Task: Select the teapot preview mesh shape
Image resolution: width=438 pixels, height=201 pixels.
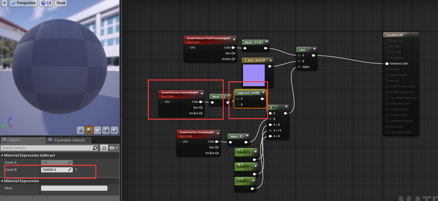Action: (x=114, y=130)
